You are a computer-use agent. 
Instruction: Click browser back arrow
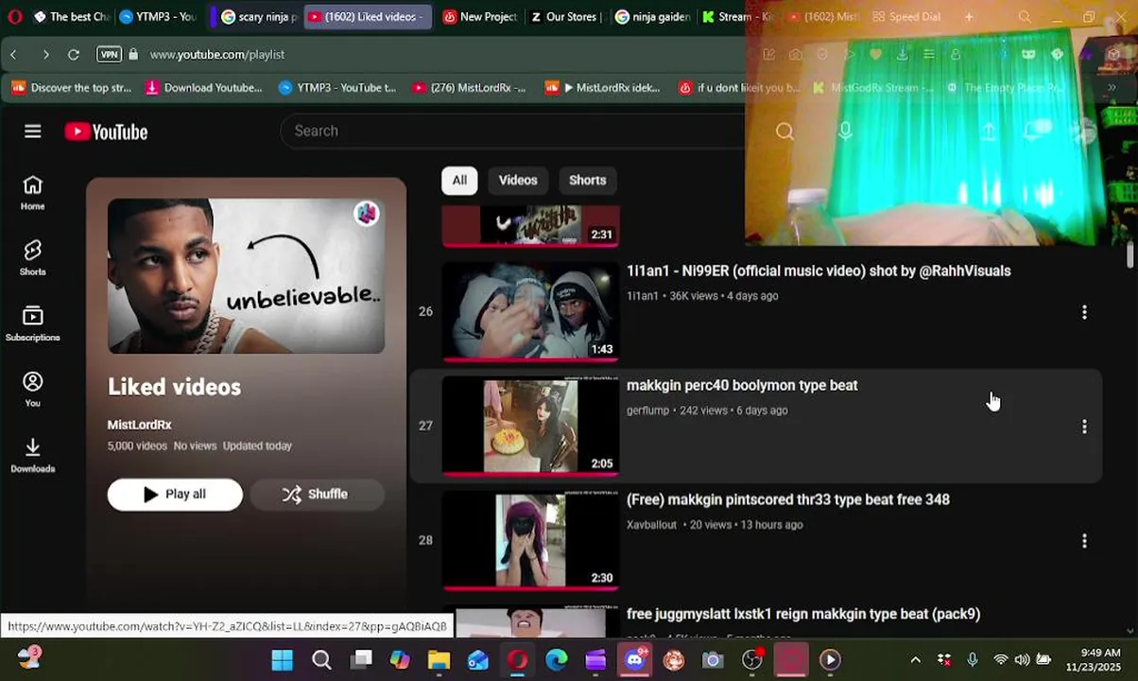pos(14,55)
